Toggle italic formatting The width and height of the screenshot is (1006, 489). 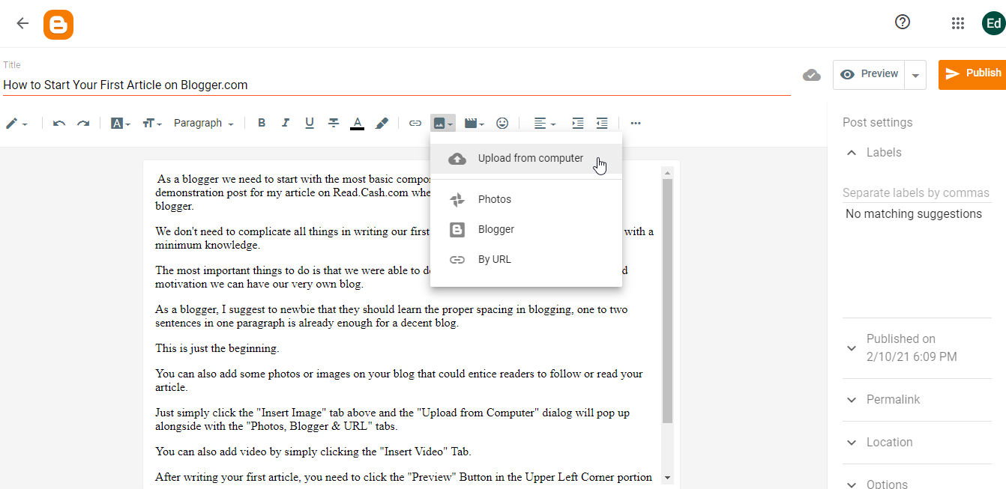click(x=286, y=123)
